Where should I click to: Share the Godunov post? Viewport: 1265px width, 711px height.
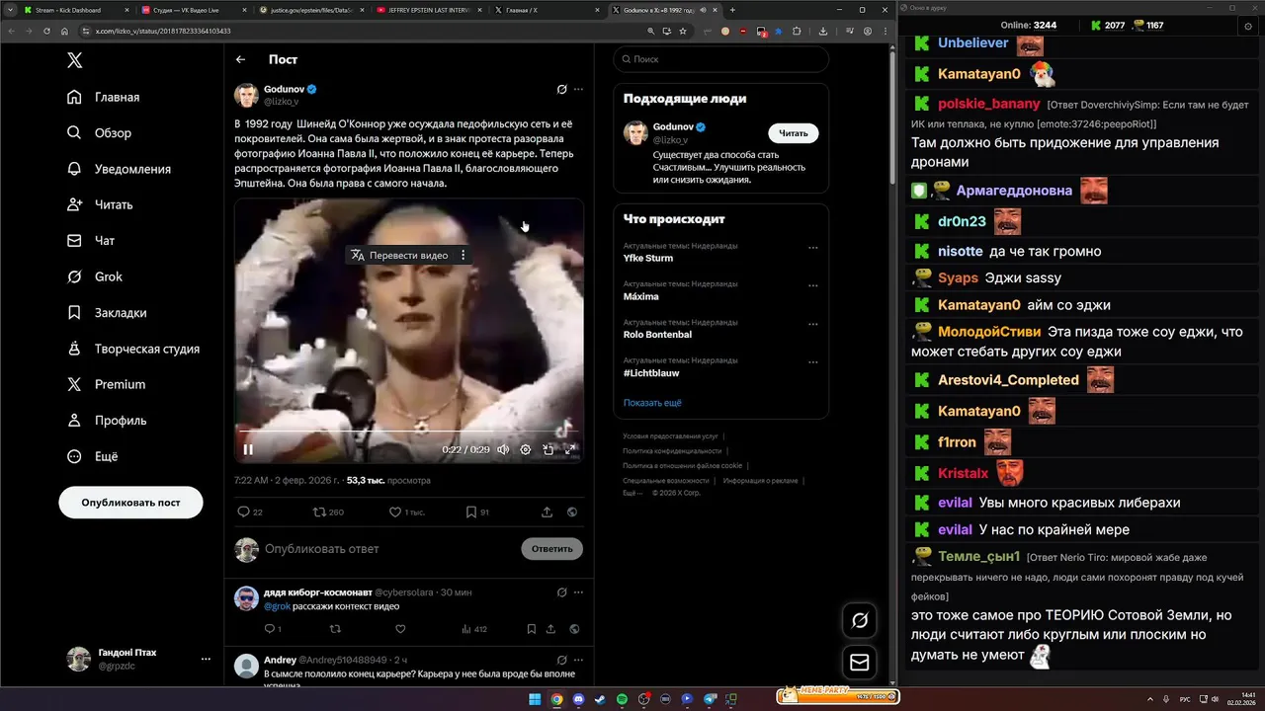point(547,512)
